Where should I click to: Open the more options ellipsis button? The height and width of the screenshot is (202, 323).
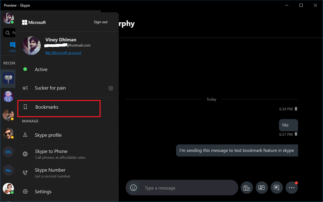(x=292, y=188)
